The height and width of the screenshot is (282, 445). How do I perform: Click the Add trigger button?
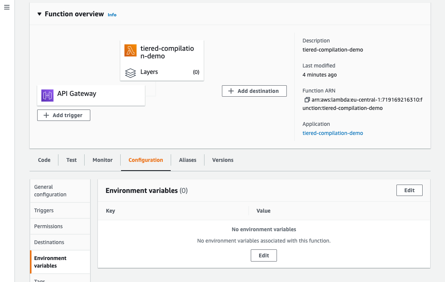64,115
